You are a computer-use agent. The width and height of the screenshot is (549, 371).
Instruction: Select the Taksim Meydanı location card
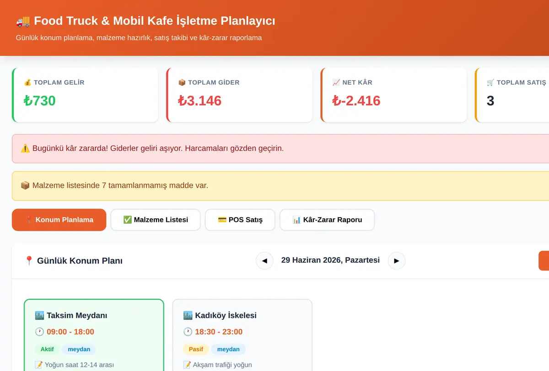pyautogui.click(x=94, y=335)
